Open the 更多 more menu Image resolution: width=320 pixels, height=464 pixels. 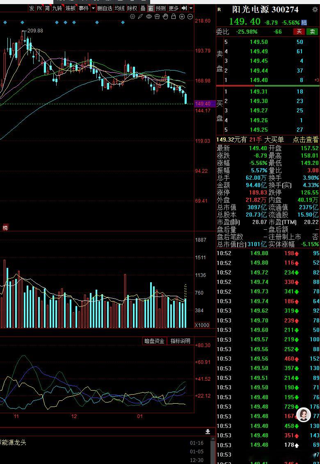click(174, 8)
